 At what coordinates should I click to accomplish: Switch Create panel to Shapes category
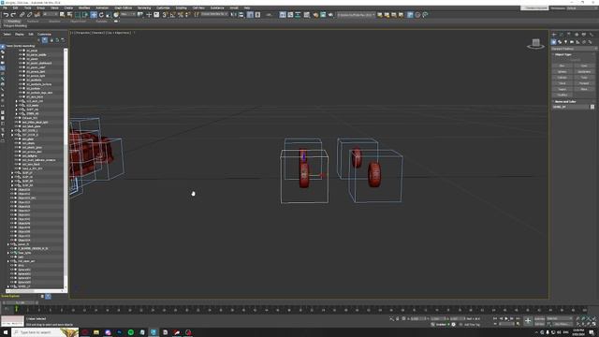(560, 42)
